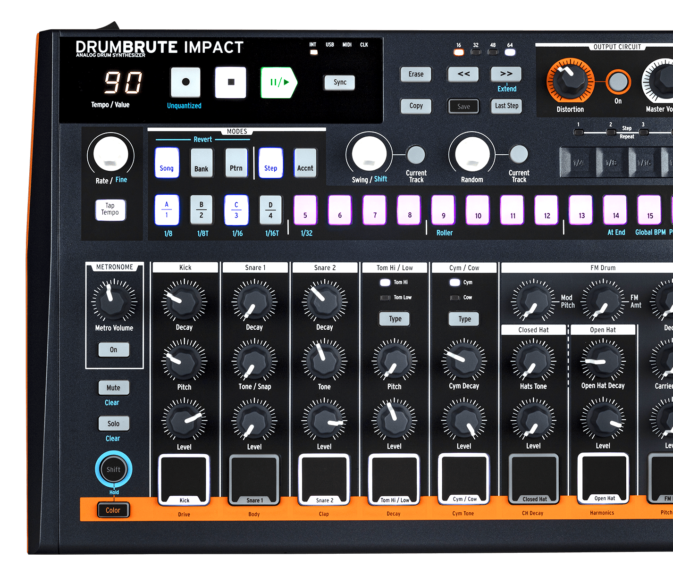Image resolution: width=673 pixels, height=583 pixels.
Task: Hit the Record button above Unquantized
Action: [185, 82]
